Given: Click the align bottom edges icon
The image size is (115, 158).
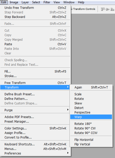Looking at the screenshot, I should [112, 9].
